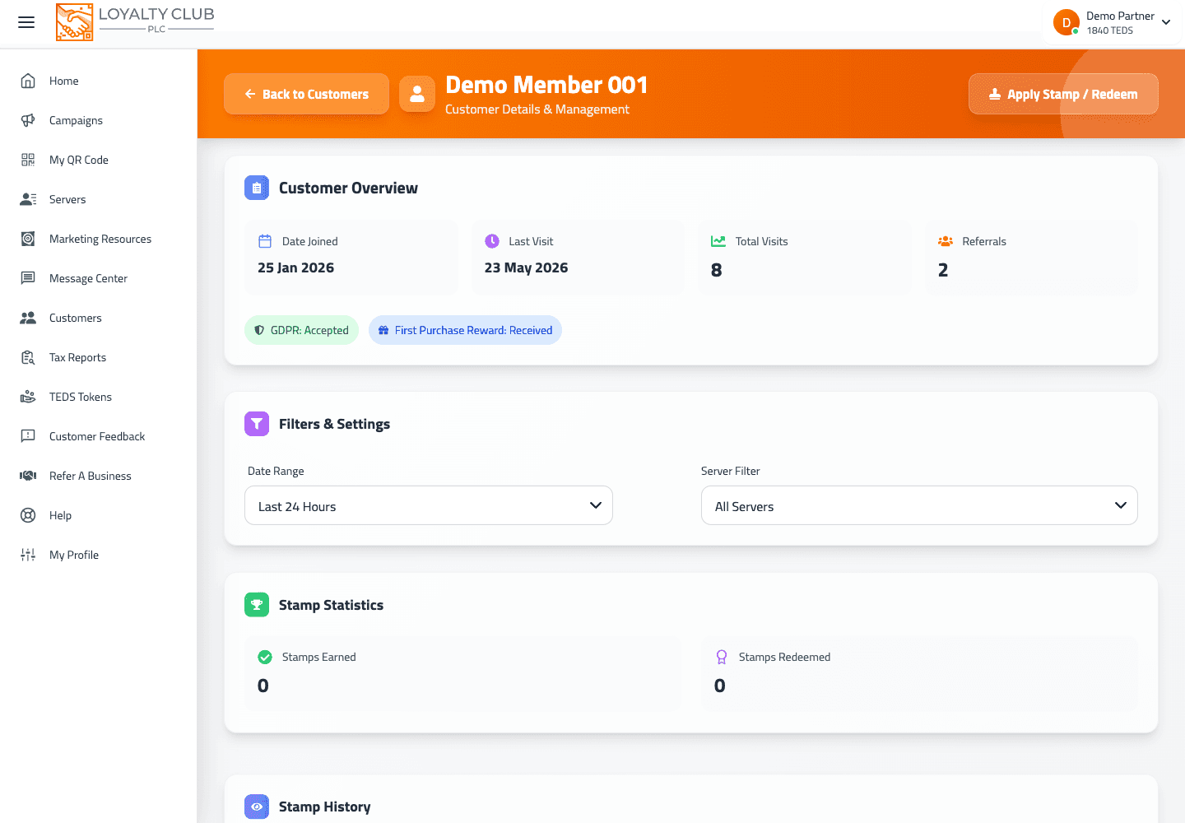Click the Servers person-list icon

(28, 199)
